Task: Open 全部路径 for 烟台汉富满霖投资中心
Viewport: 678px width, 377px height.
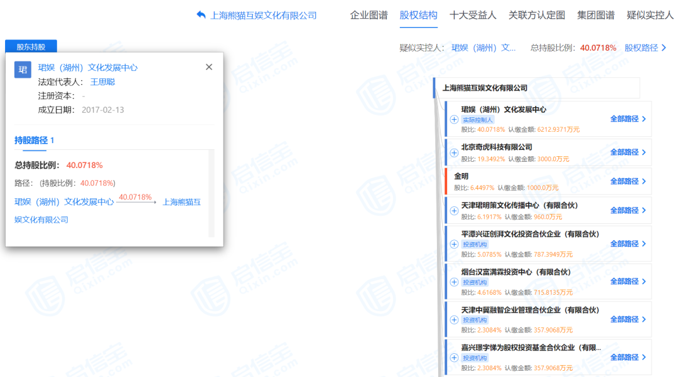Action: [x=628, y=281]
